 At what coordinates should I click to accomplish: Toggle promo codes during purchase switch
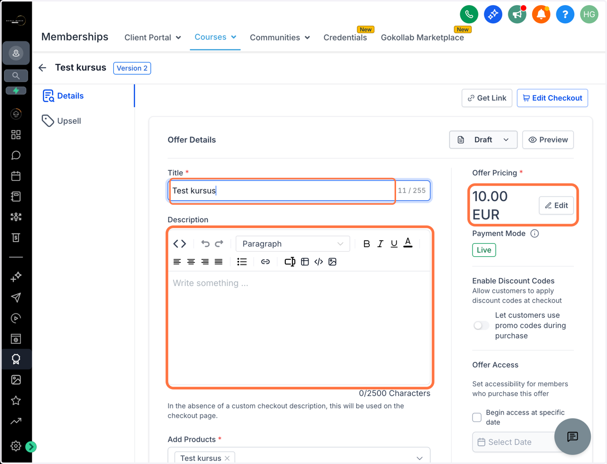(481, 326)
